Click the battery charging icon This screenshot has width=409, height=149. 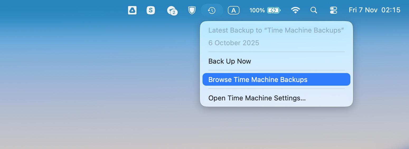274,10
